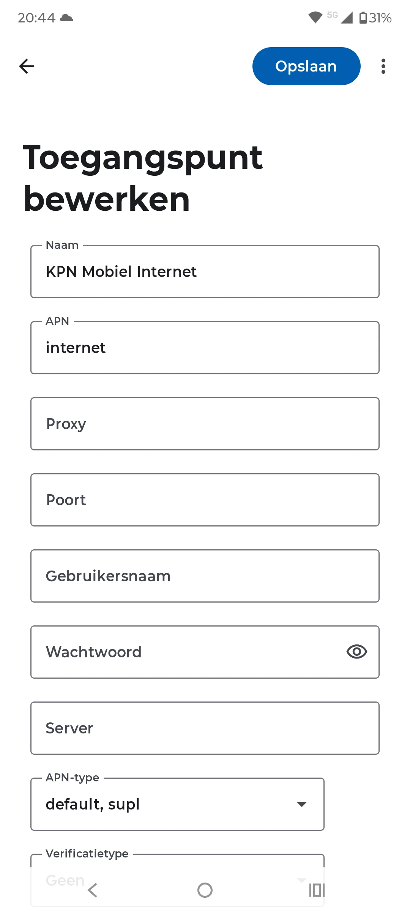Tap the Server input field
Screen dimensions: 410x913
click(x=205, y=728)
